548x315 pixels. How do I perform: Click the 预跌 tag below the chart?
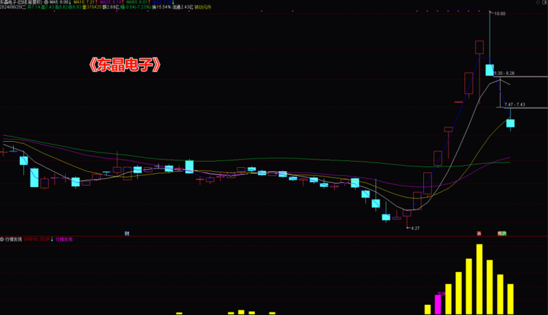point(502,234)
